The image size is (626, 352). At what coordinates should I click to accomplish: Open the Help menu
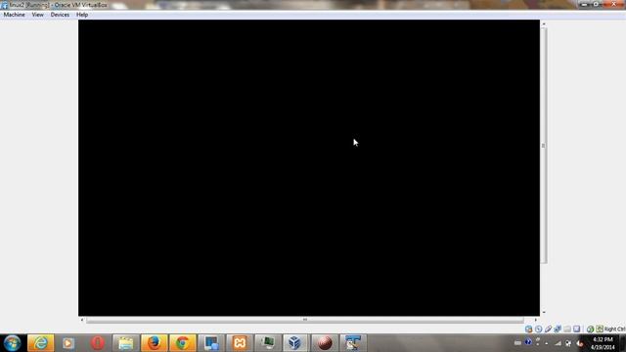82,15
